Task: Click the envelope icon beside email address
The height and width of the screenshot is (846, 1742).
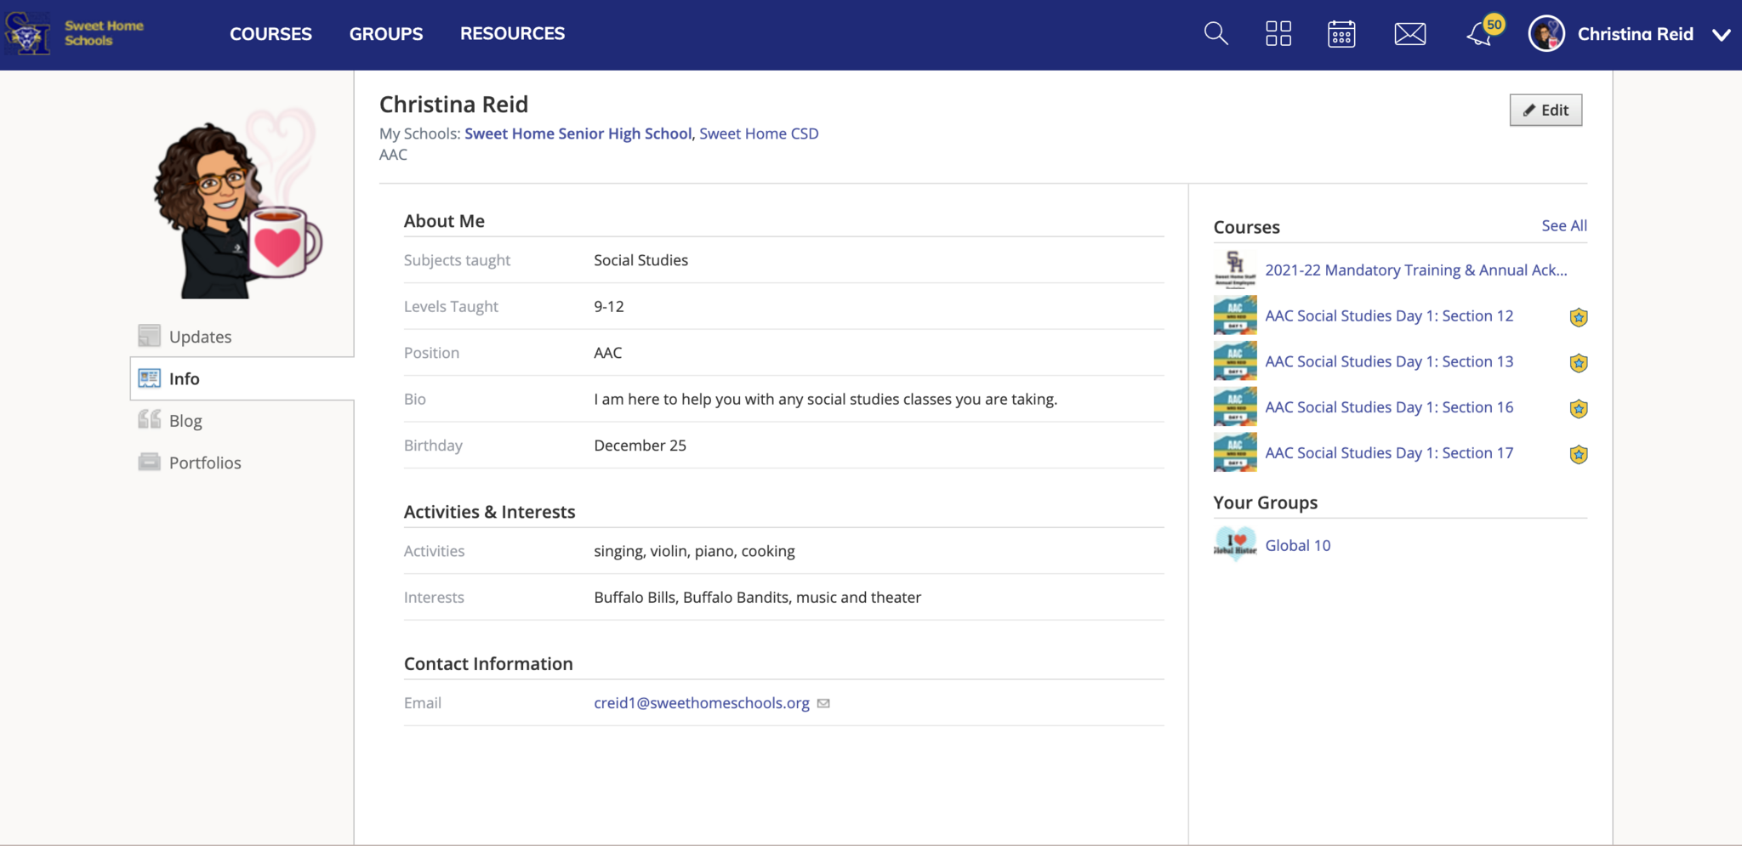Action: (823, 703)
